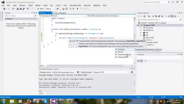Toggle Properties panel auto-hide pin
Viewport: 184px width, 104px height.
coord(180,55)
